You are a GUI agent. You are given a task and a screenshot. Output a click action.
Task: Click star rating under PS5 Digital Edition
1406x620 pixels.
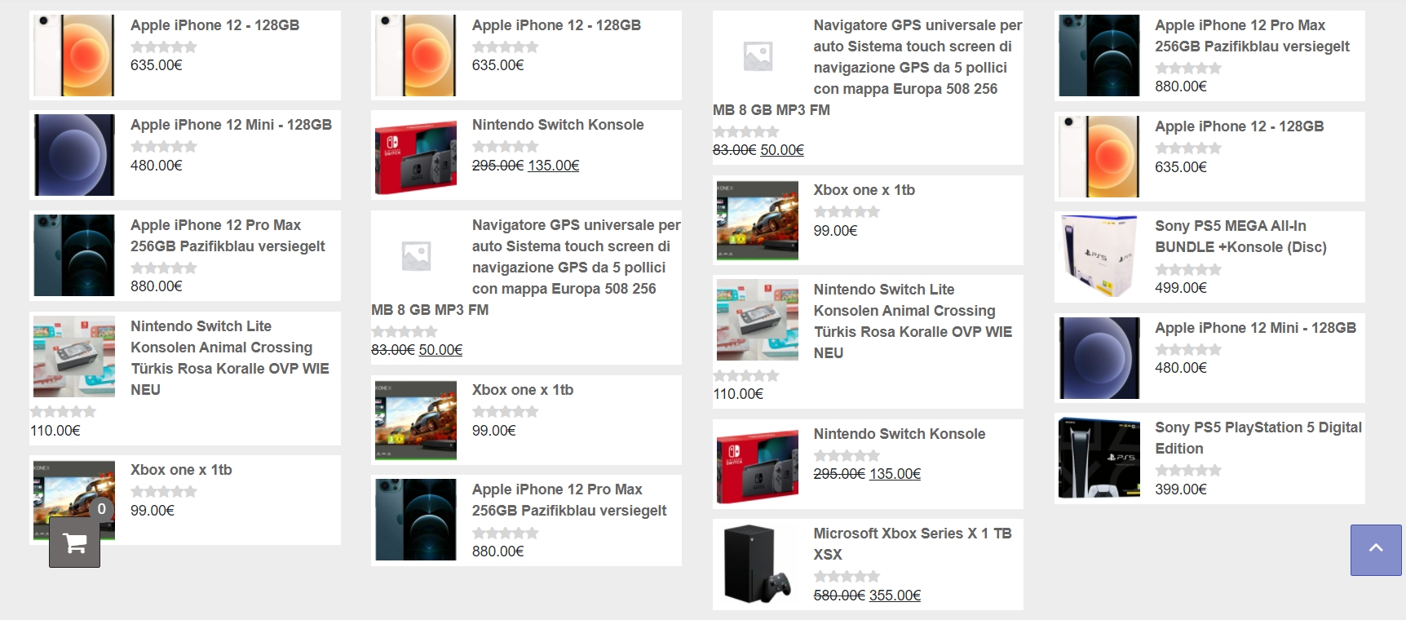[x=1188, y=471]
